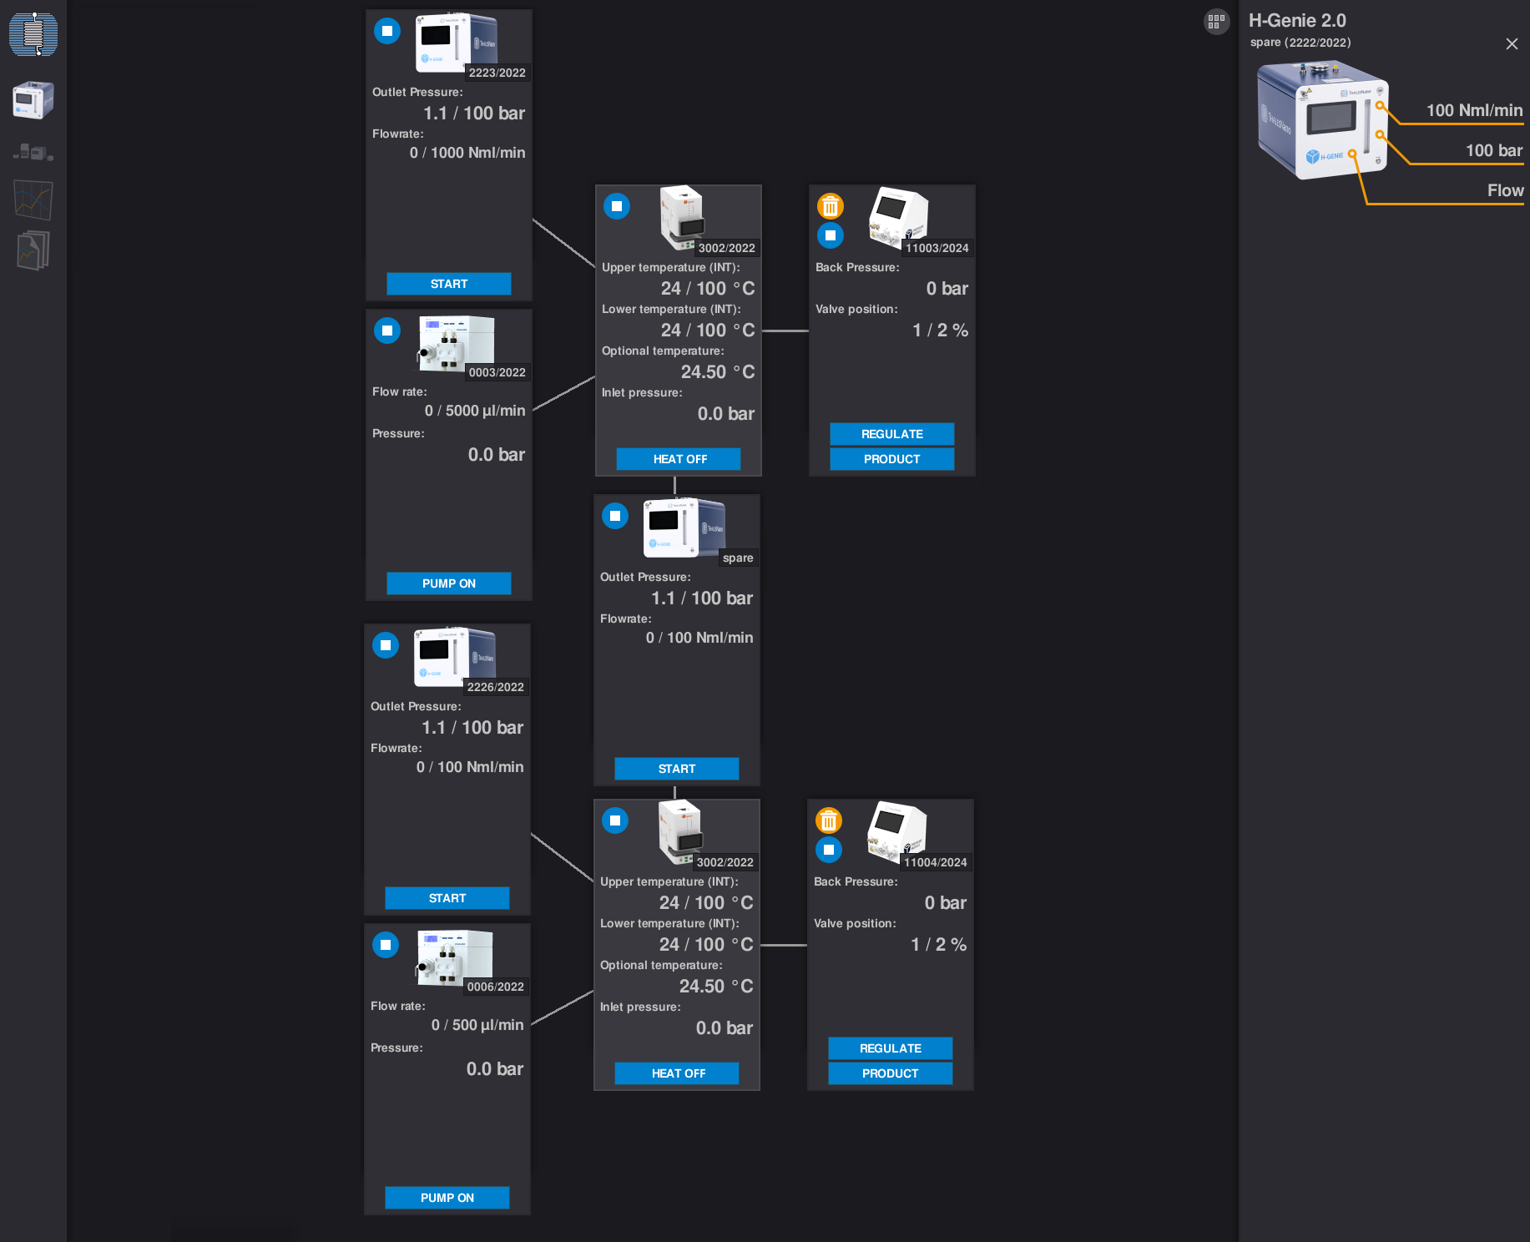This screenshot has width=1530, height=1242.
Task: Start the 2223/2022 H-Genie device
Action: (448, 284)
